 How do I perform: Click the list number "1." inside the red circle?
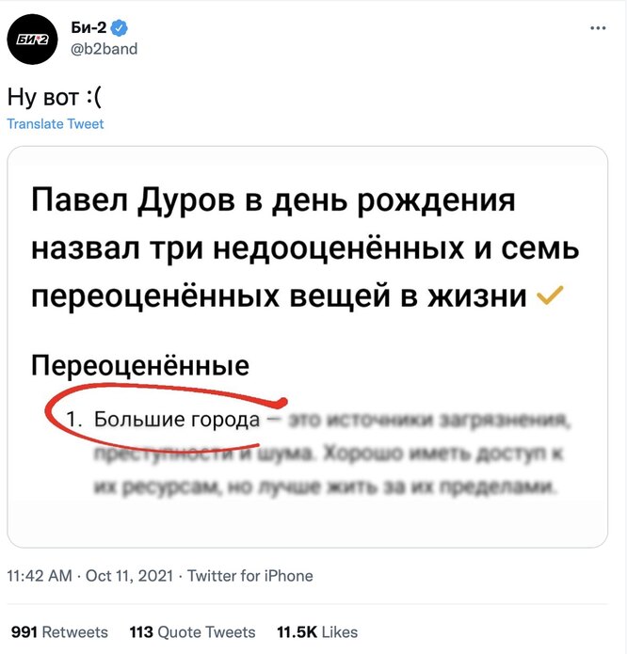77,420
